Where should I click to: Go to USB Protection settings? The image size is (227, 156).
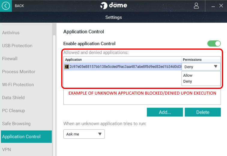pyautogui.click(x=17, y=46)
